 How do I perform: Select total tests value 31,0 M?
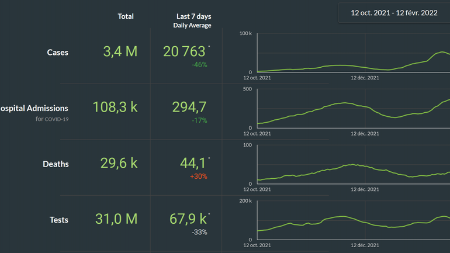[116, 219]
